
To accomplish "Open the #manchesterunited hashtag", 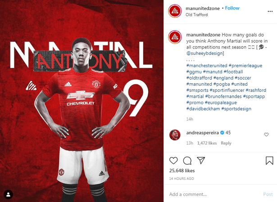I will click(x=207, y=66).
